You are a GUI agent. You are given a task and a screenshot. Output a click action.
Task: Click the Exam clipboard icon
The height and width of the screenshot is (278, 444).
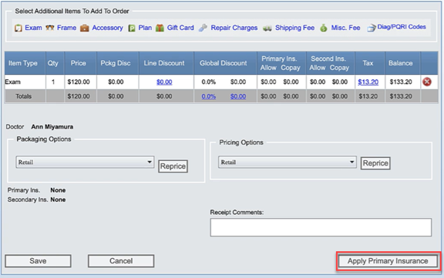click(x=18, y=28)
